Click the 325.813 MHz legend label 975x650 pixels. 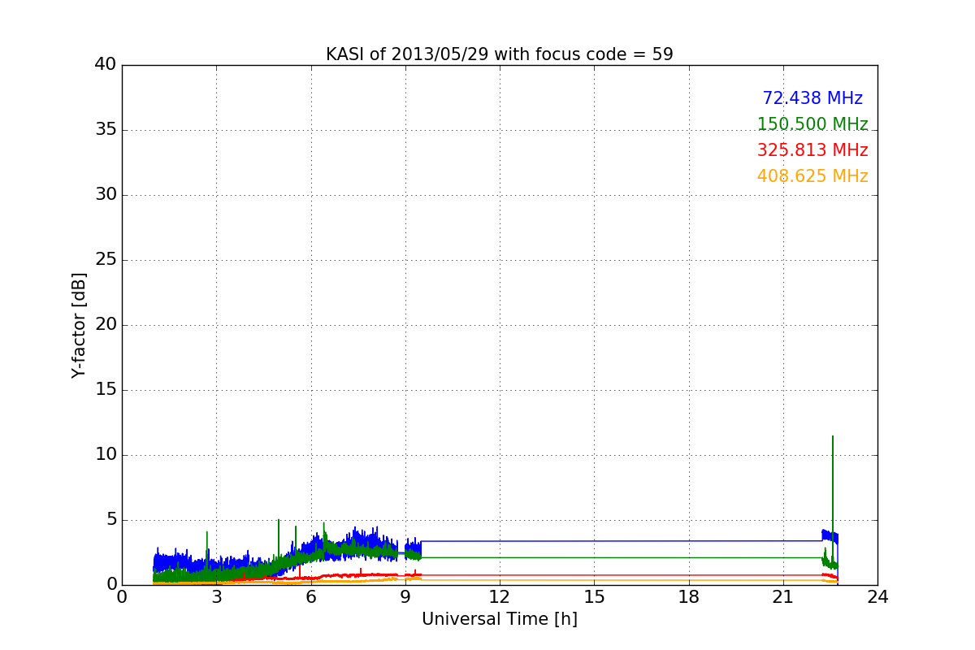click(812, 150)
